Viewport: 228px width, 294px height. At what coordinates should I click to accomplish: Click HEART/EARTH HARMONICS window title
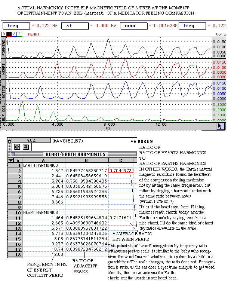click(x=76, y=154)
